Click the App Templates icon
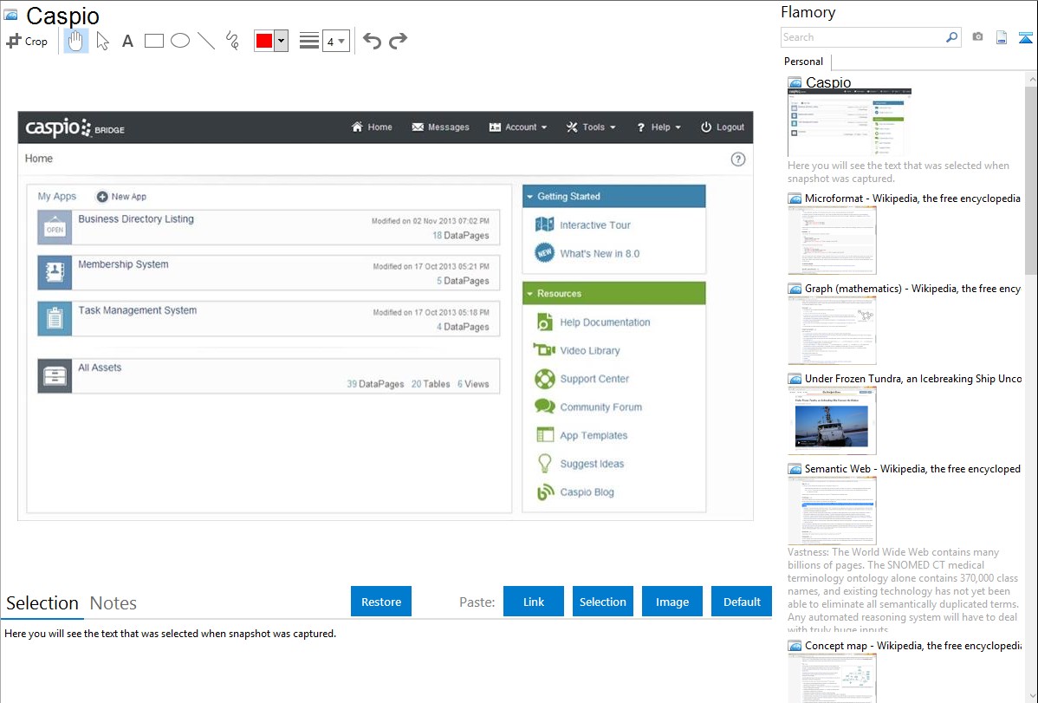 [x=545, y=434]
